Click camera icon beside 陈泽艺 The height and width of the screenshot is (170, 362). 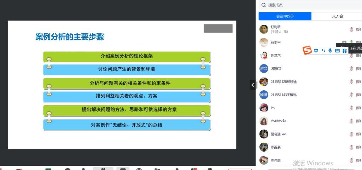tap(358, 56)
